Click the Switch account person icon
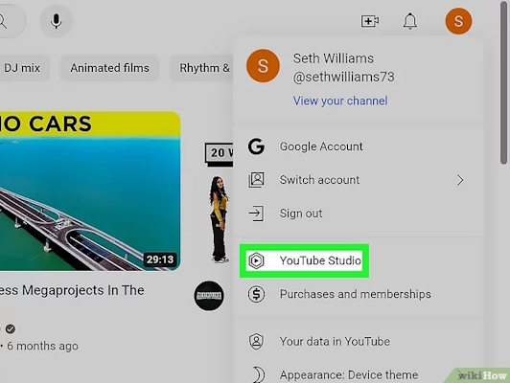Viewport: 510px width, 383px height. tap(256, 180)
